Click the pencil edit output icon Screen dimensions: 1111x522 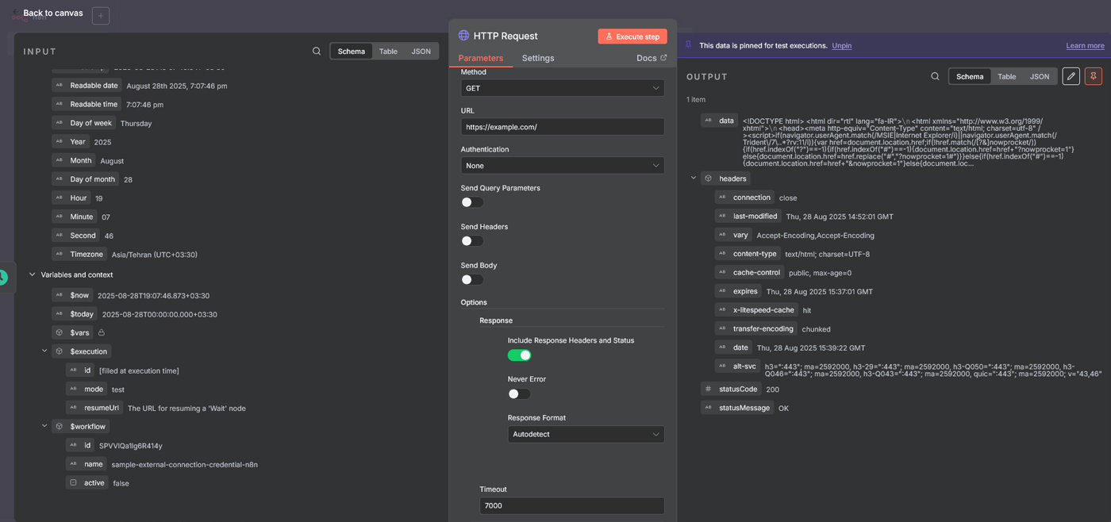tap(1071, 77)
